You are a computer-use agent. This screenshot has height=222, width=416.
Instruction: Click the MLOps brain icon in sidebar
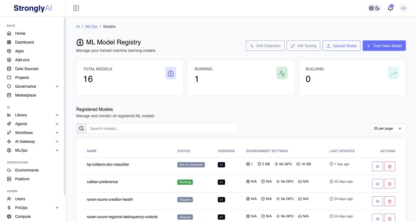point(9,150)
